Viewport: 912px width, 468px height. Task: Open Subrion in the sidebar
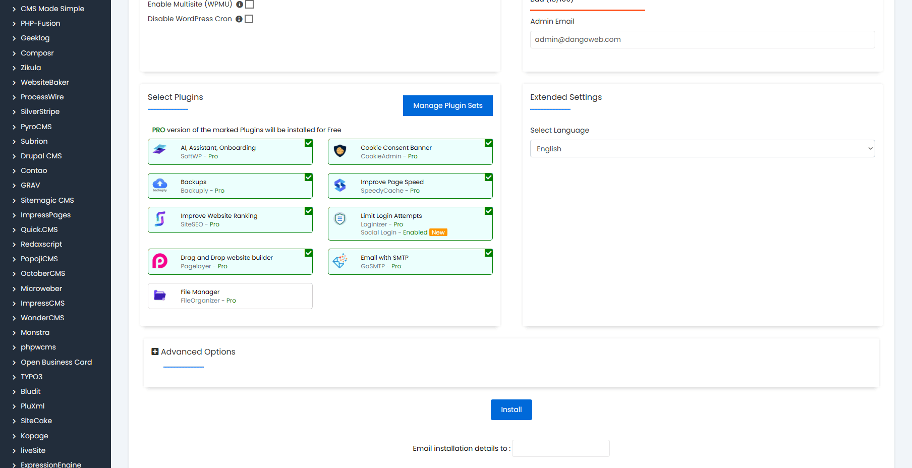(34, 141)
